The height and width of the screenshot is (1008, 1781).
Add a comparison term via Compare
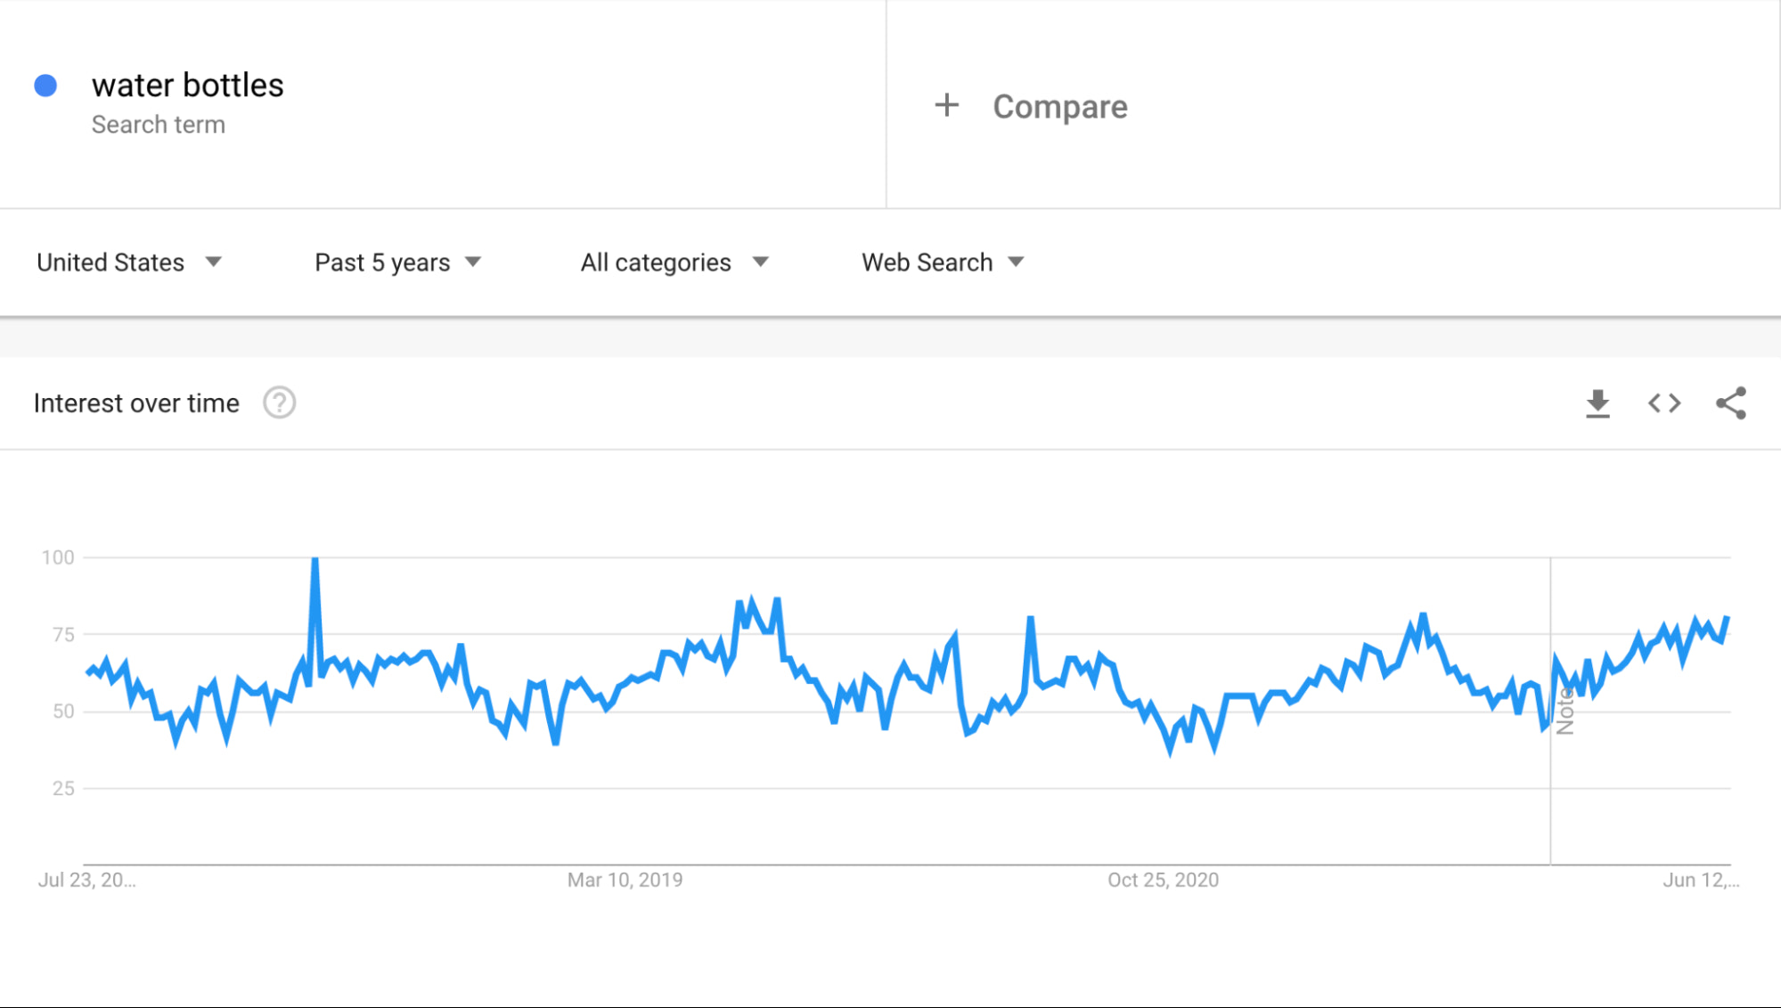coord(1059,107)
